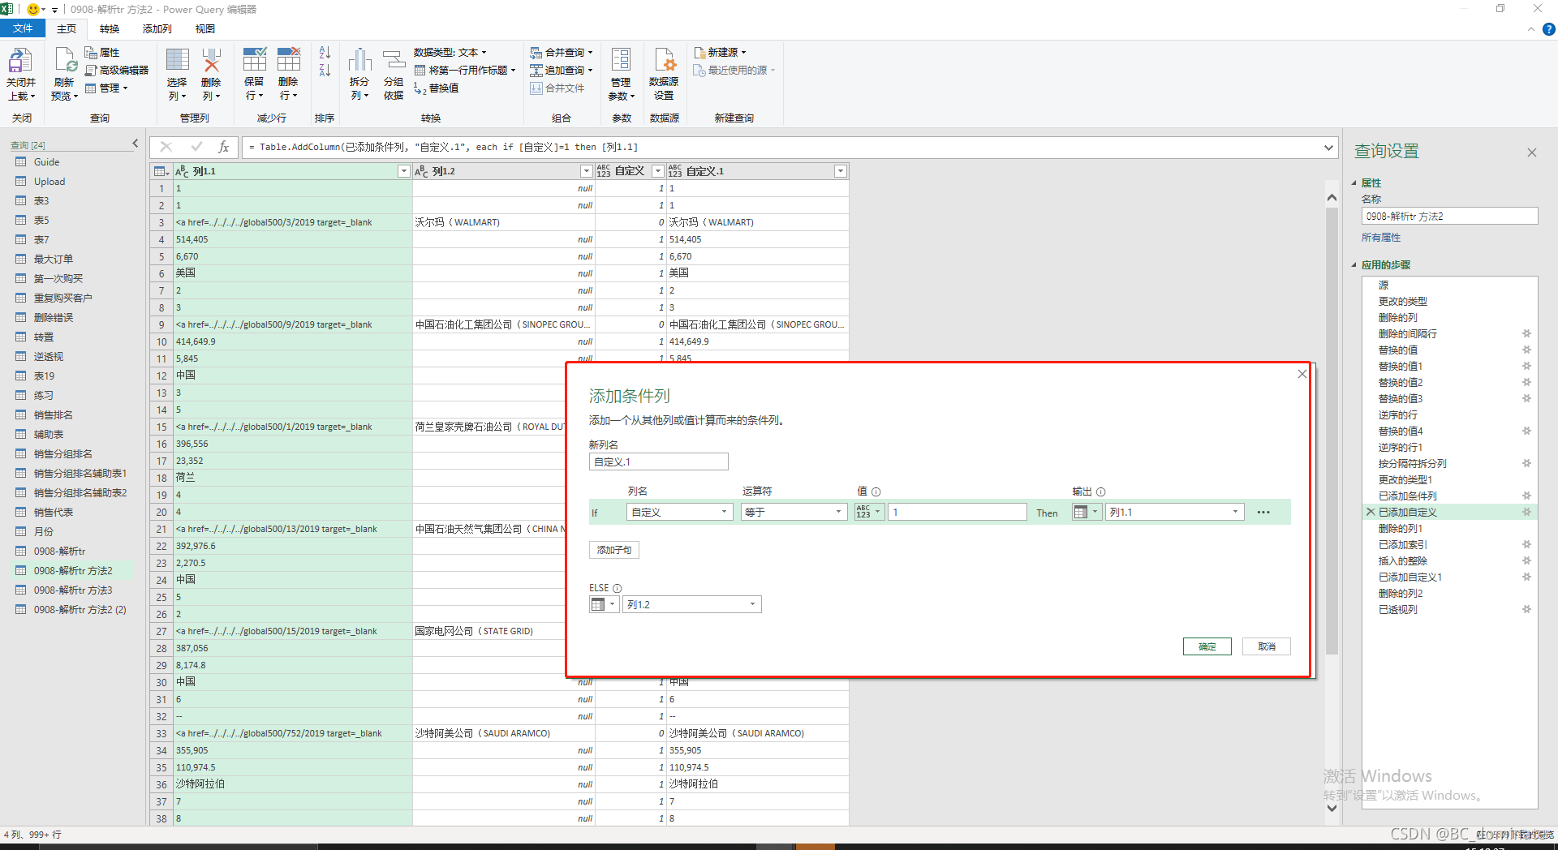
Task: Click the gear icon for 按分隔符拆分列 step
Action: coord(1526,464)
